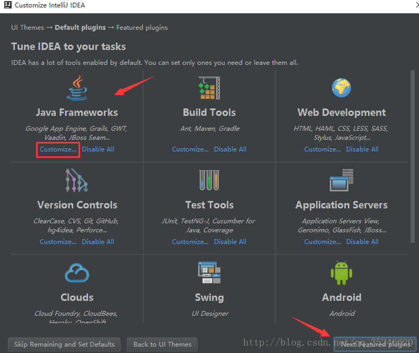The width and height of the screenshot is (419, 353).
Task: Open Customize for Web Development
Action: (x=322, y=149)
